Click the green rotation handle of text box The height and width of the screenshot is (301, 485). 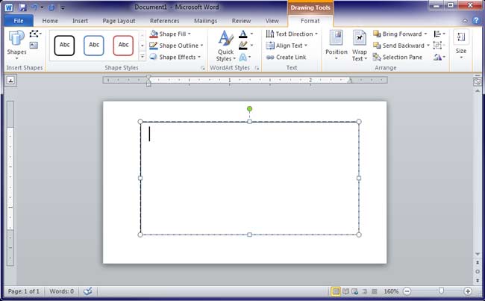(250, 109)
